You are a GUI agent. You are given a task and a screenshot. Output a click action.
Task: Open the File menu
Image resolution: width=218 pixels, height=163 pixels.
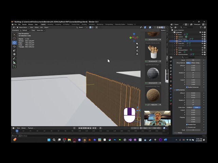(15, 24)
